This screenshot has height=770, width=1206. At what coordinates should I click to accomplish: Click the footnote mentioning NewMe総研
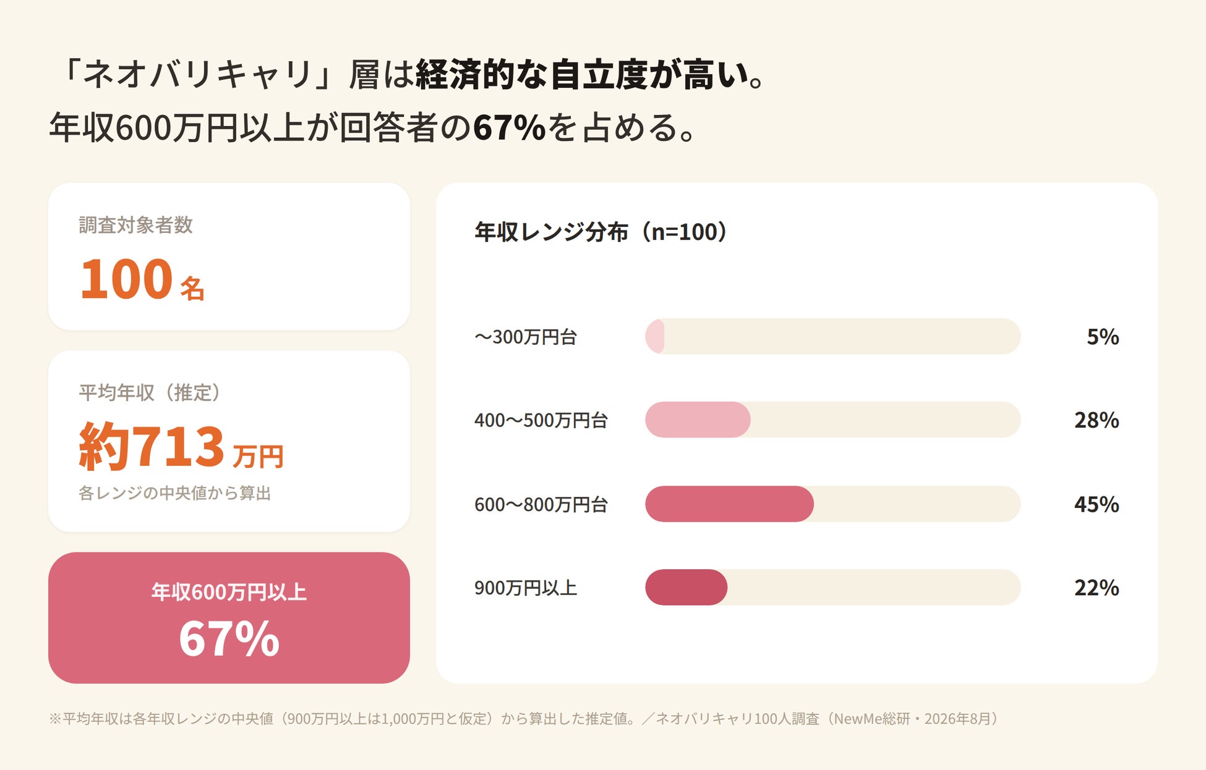(523, 719)
